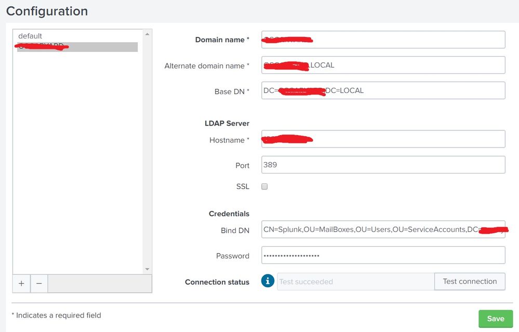Screen dimensions: 519x332
Task: Click the domain list scroll down arrow
Action: click(x=148, y=269)
